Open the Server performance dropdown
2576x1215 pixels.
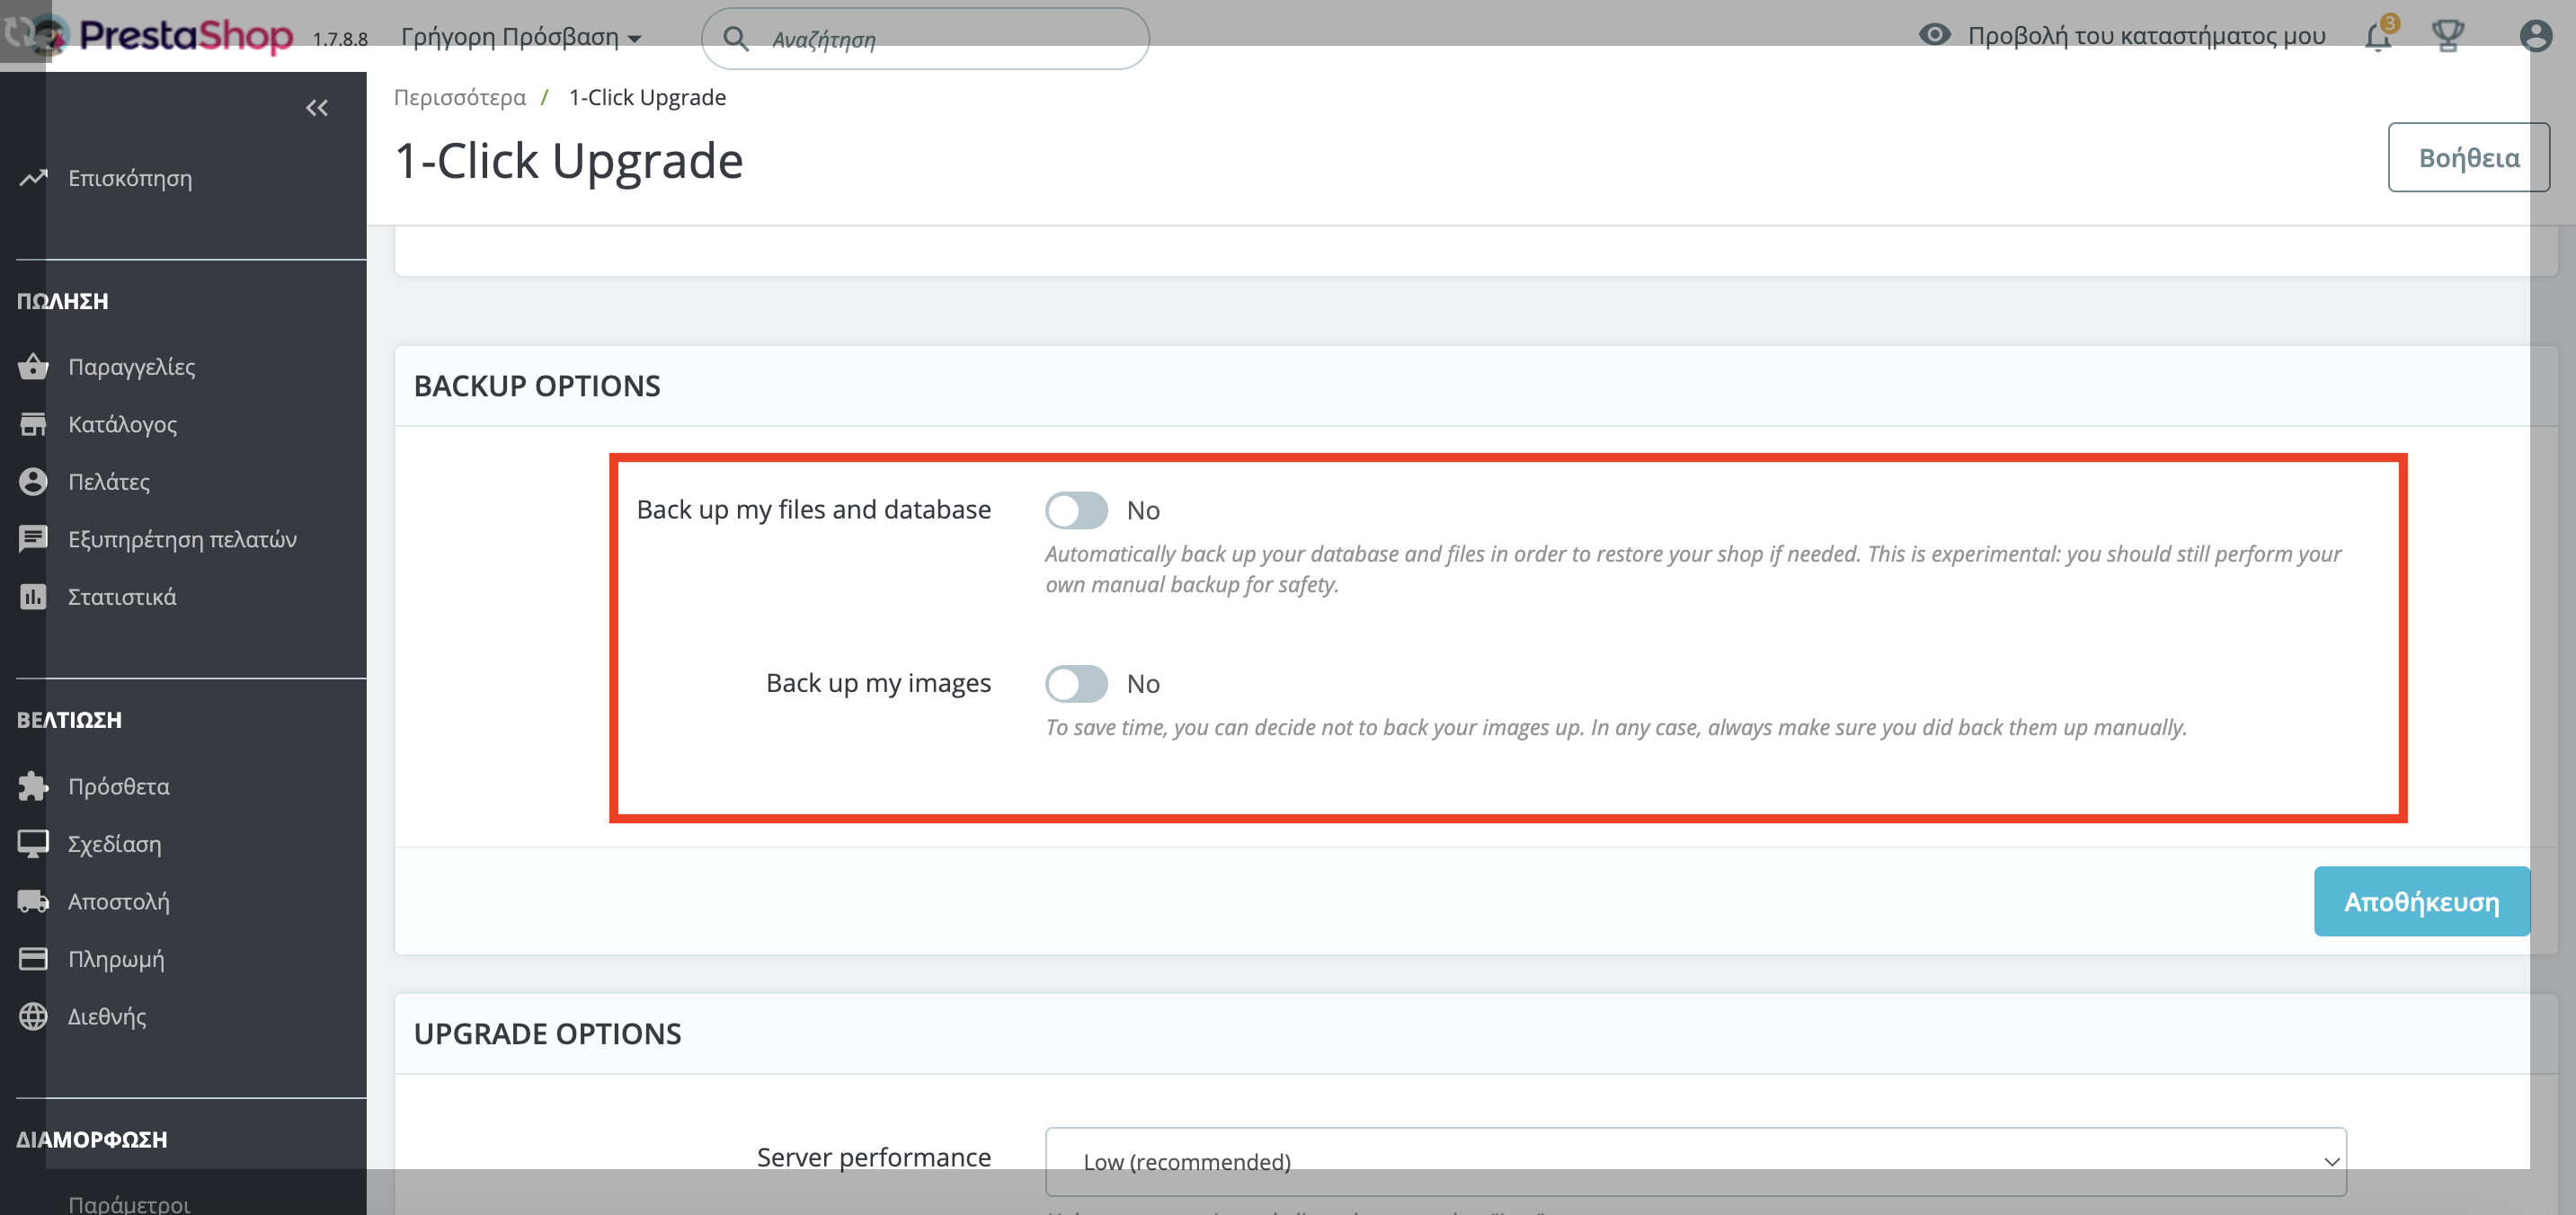click(1695, 1161)
